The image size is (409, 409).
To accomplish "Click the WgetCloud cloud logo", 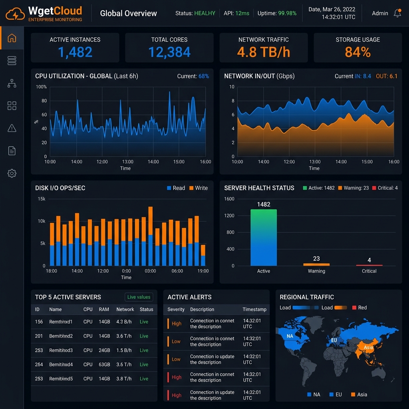I will pyautogui.click(x=16, y=14).
